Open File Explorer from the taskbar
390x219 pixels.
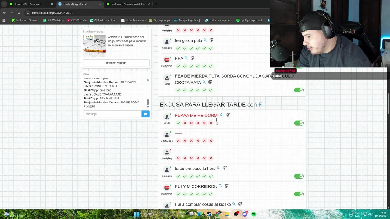227,214
